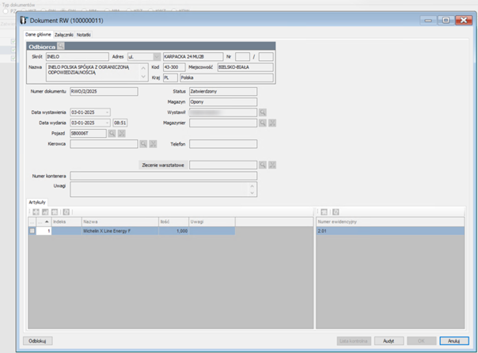Expand the address type 'ul.' dropdown

point(156,58)
